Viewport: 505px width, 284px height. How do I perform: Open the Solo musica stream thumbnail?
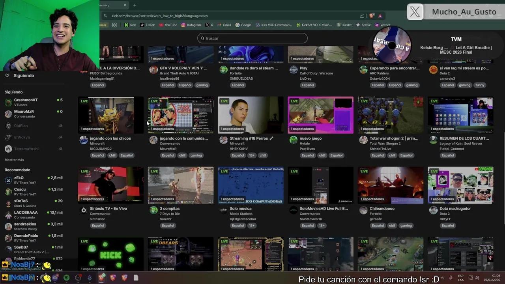[251, 185]
